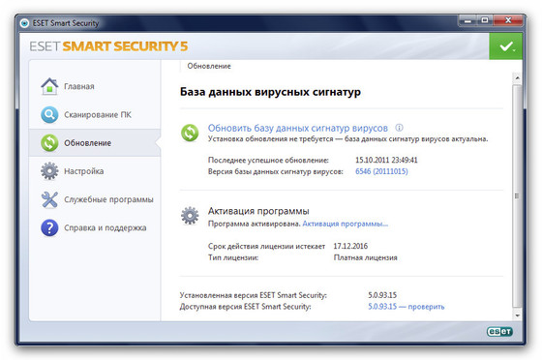Click Обновить базу данных сигнатур вирусов link

tap(298, 128)
